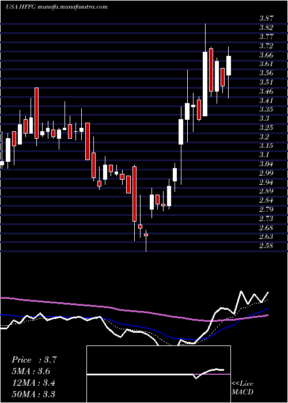Image resolution: width=288 pixels, height=403 pixels.
Task: Click the 3.41 price axis label
Action: [266, 100]
